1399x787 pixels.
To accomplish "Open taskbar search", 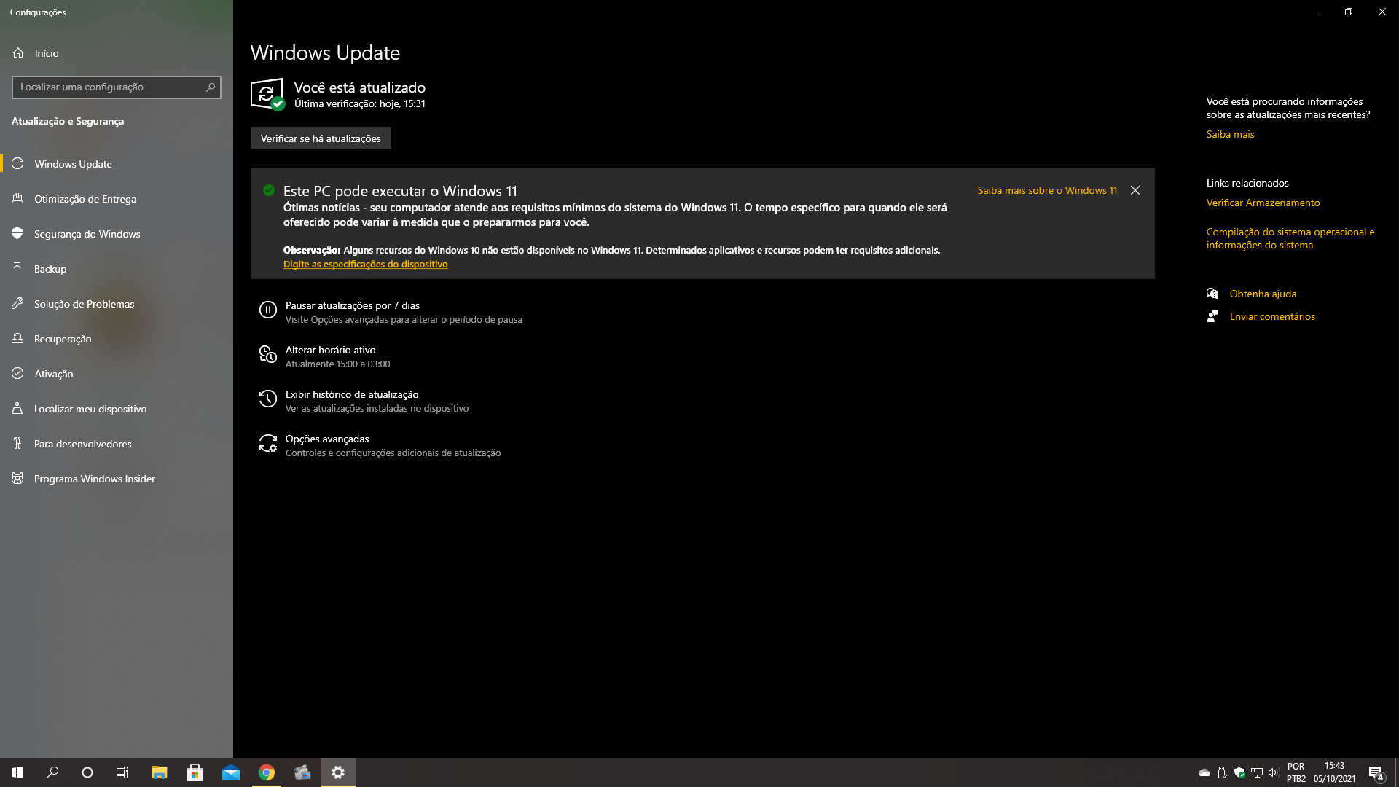I will [52, 772].
